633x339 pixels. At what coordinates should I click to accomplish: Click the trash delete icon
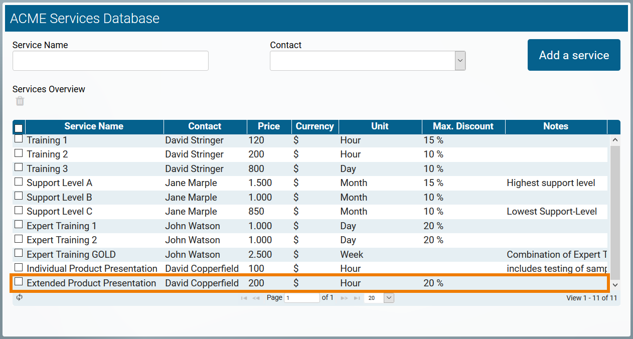tap(20, 101)
